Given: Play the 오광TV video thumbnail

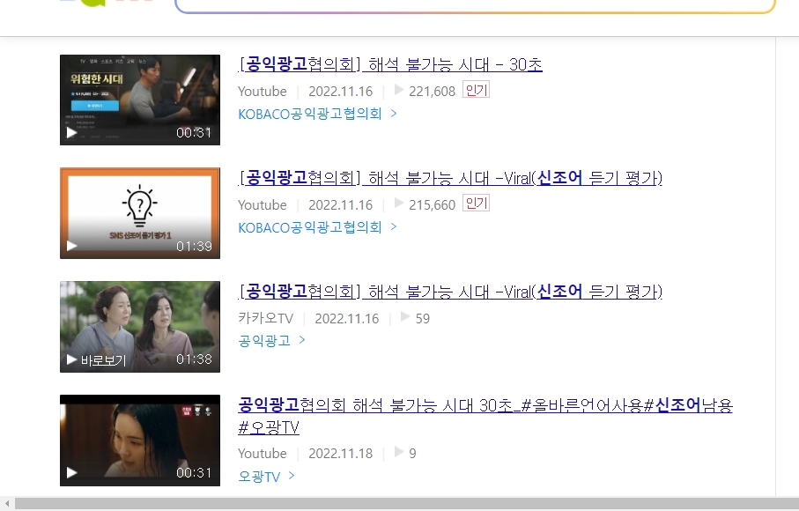Looking at the screenshot, I should coord(71,473).
